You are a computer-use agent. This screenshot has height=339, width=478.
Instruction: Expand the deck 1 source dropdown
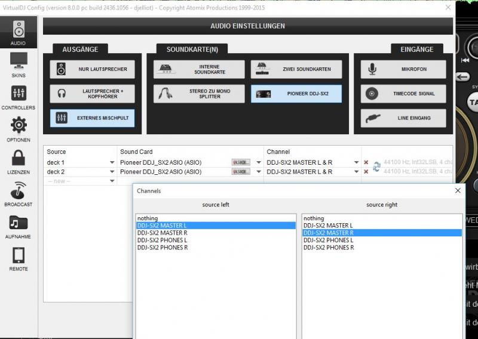click(x=112, y=162)
